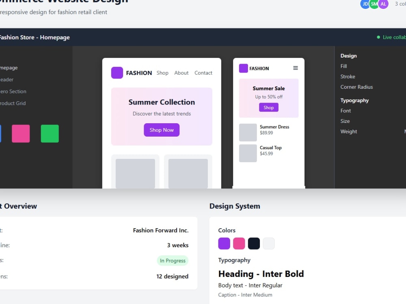Click the Typography heading in right panel
The width and height of the screenshot is (406, 304).
354,101
